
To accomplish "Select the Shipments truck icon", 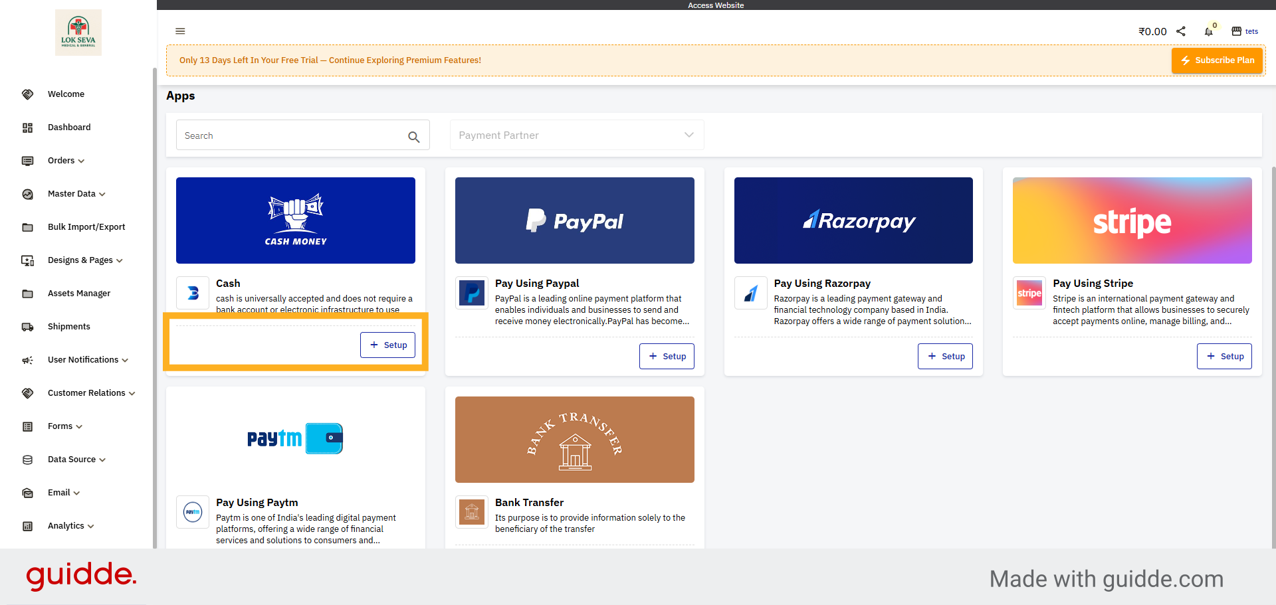I will (x=27, y=327).
